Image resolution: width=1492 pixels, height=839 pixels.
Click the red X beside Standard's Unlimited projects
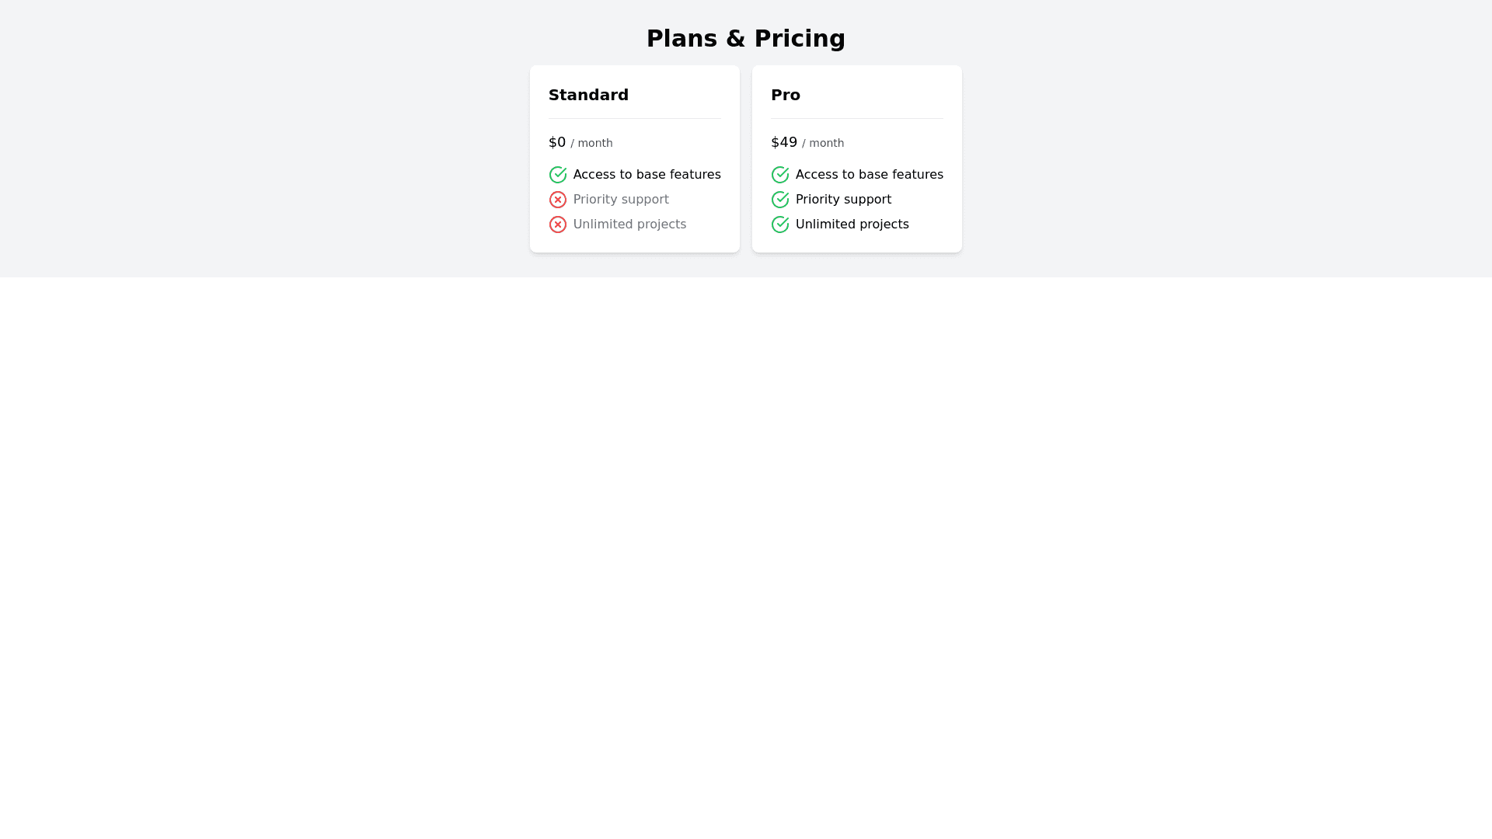tap(558, 225)
